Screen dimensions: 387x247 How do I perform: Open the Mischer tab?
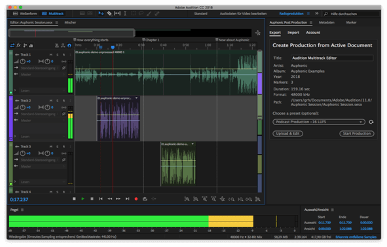tap(70, 22)
